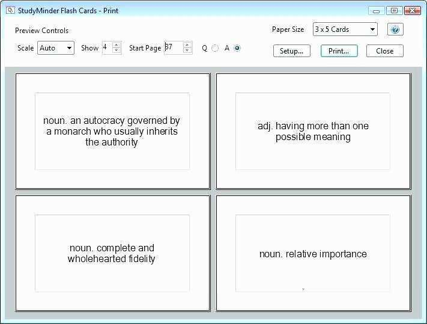The width and height of the screenshot is (427, 324).
Task: Click the Close button beside Print
Action: click(x=384, y=51)
